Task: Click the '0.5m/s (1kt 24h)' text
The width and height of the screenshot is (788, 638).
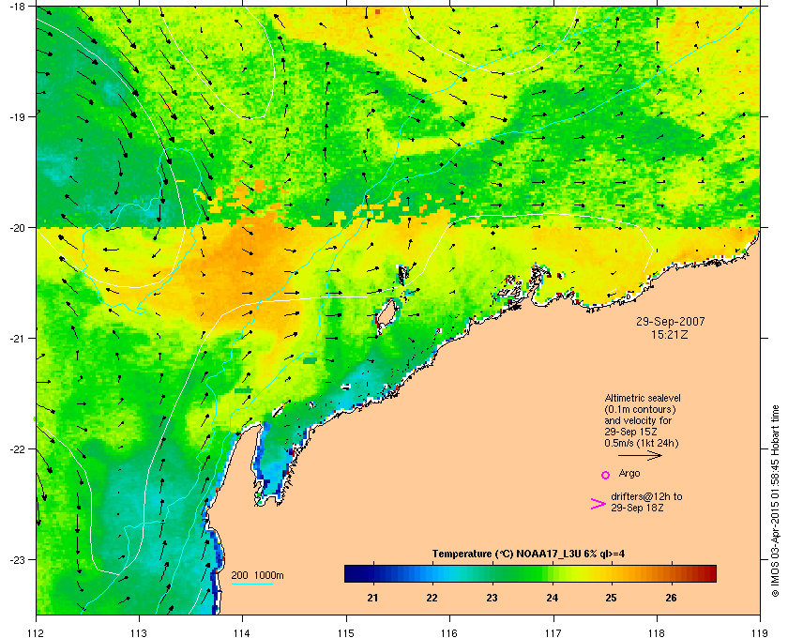Action: 642,443
